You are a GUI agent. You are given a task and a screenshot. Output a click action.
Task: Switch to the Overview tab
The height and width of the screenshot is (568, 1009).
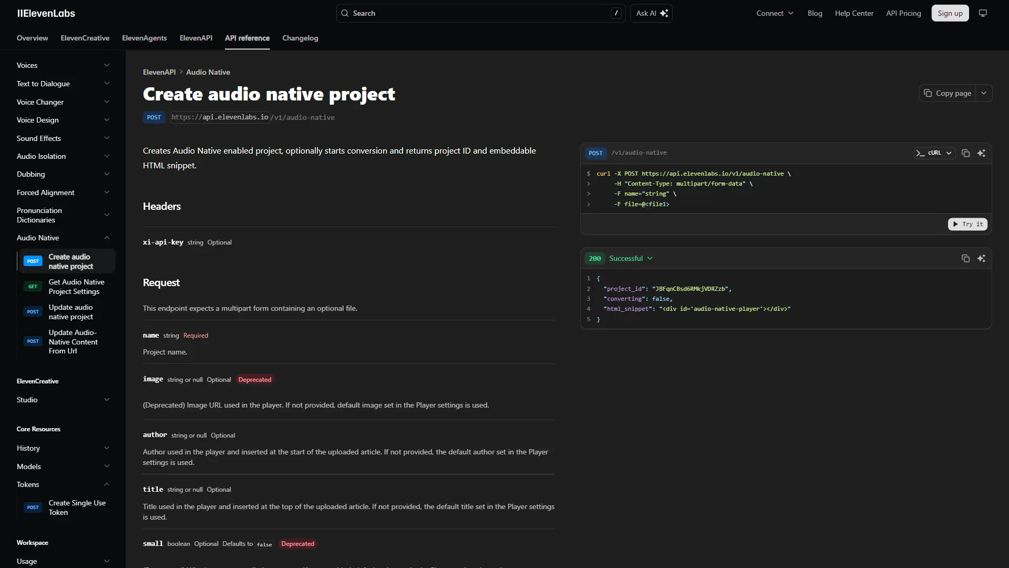(32, 38)
